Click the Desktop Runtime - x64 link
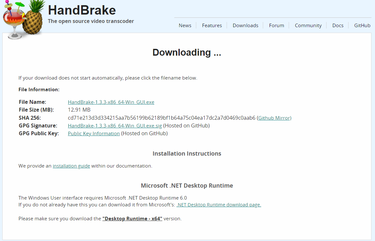This screenshot has width=375, height=241. click(x=132, y=218)
